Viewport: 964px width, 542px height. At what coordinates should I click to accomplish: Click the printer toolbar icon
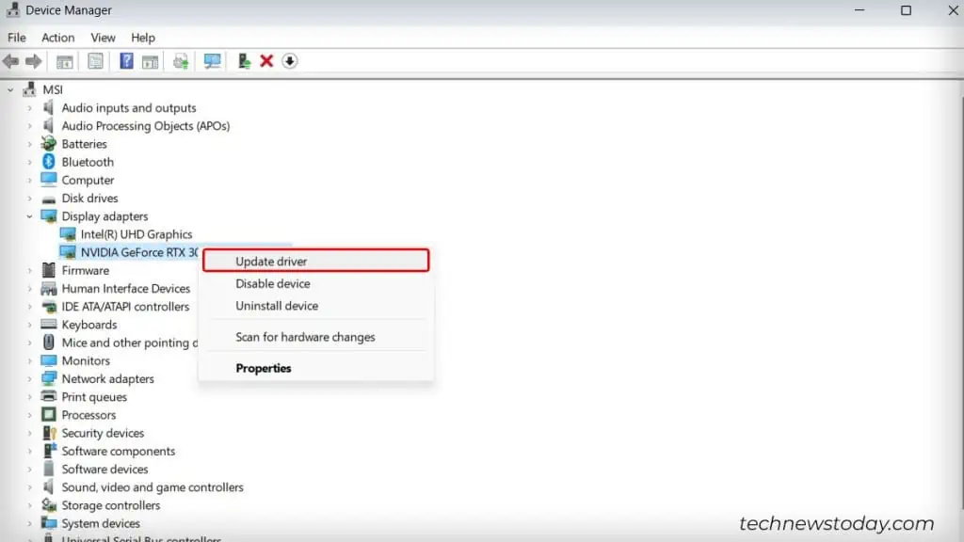(x=181, y=61)
